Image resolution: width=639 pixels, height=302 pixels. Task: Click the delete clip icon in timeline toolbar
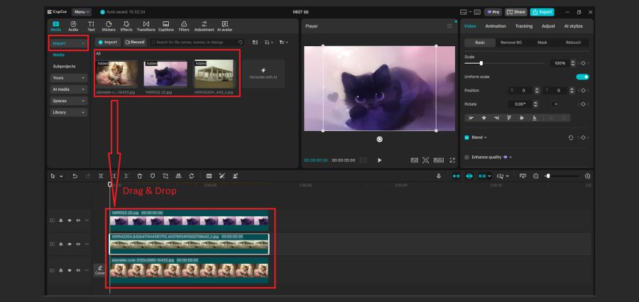tap(139, 175)
